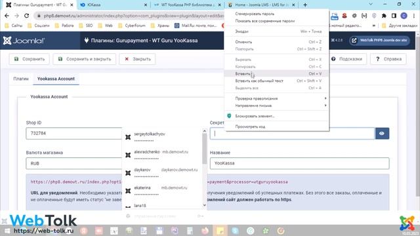Open tab search chevron in title bar
Viewport: 420px width, 236px height.
[x=371, y=5]
